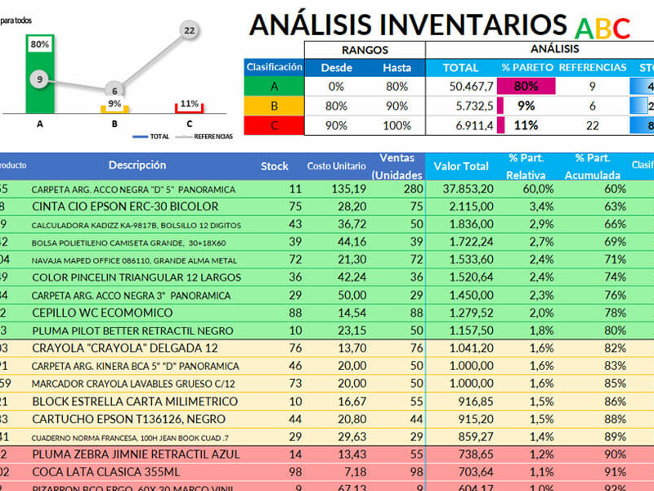
Task: Select the value 2.115,00 cell
Action: click(x=461, y=207)
